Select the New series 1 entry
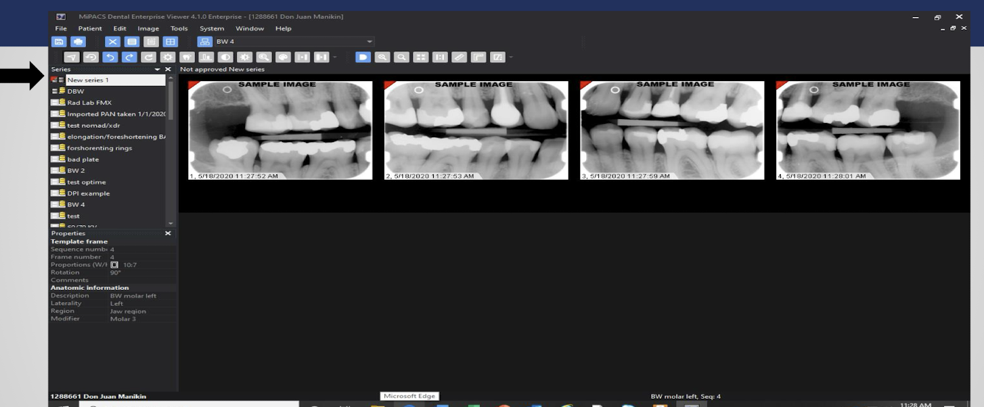Image resolution: width=984 pixels, height=407 pixels. [x=108, y=80]
